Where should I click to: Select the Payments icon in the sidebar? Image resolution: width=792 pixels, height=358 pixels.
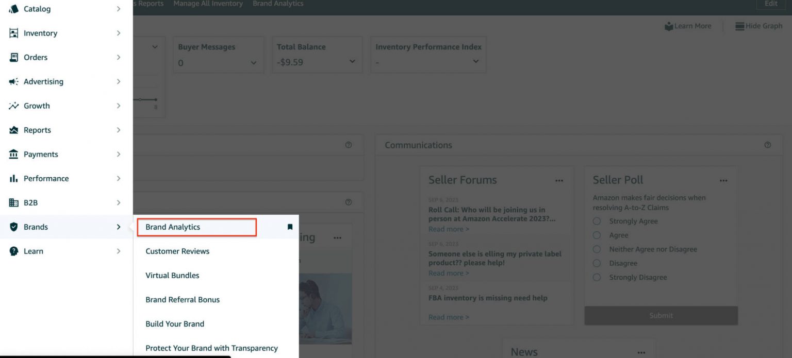(x=13, y=154)
